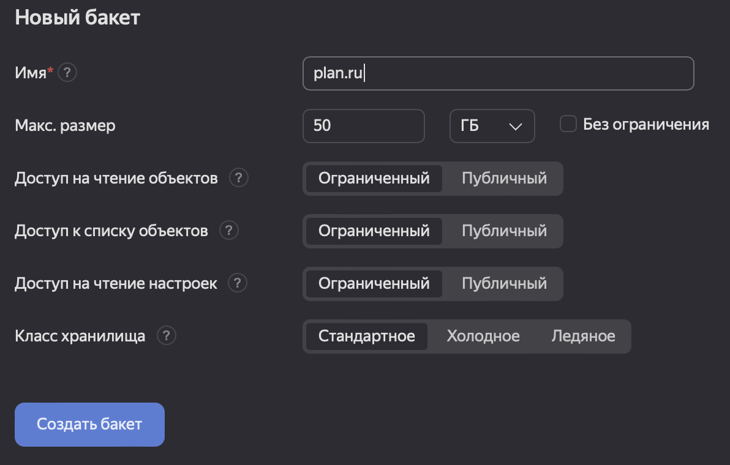Click the bucket name field containing plan.ru
This screenshot has width=730, height=465.
click(498, 73)
